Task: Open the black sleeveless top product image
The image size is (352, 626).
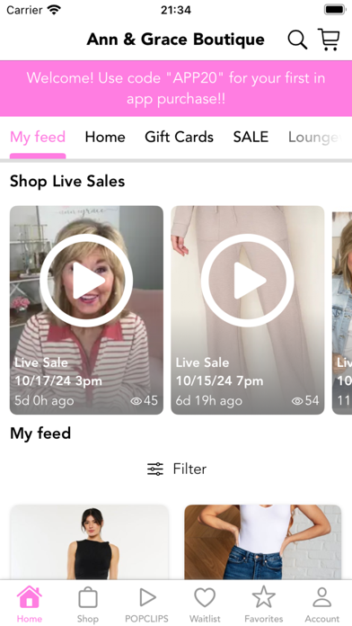Action: [89, 542]
